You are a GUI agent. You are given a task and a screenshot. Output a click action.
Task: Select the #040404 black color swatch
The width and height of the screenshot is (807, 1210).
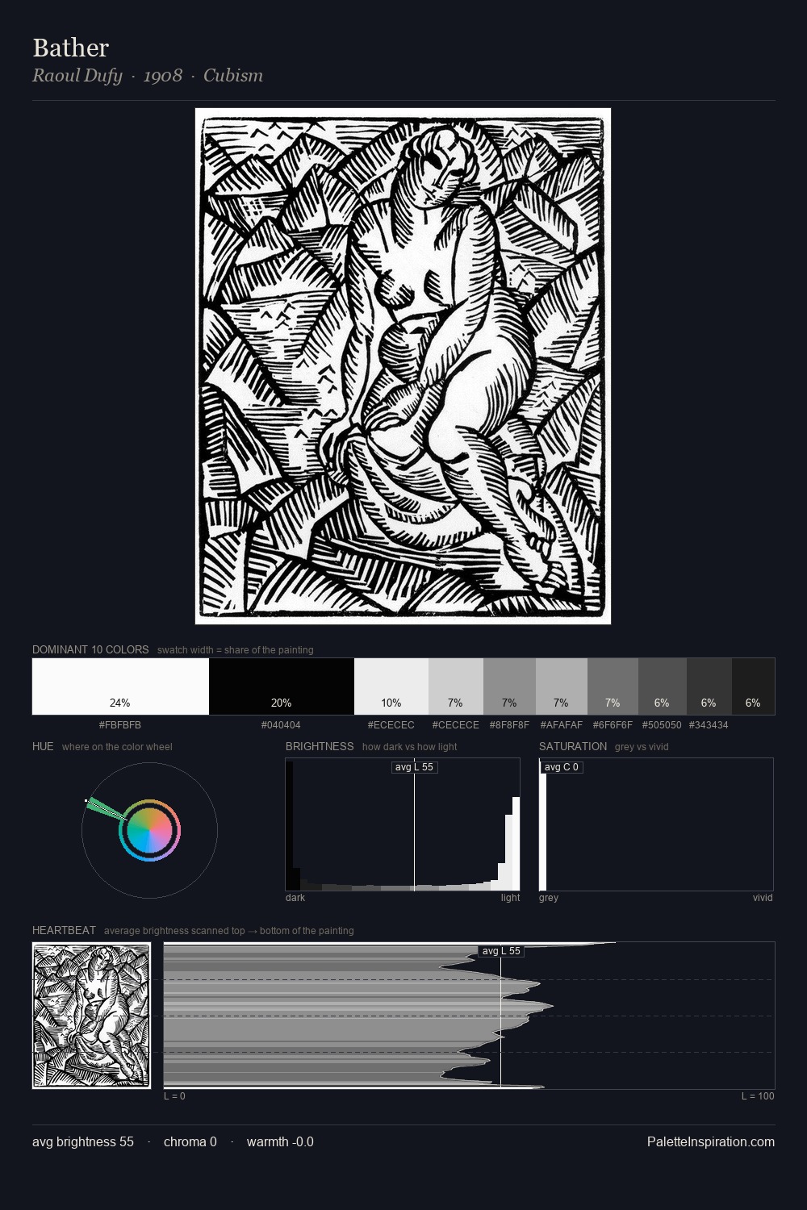[x=282, y=686]
